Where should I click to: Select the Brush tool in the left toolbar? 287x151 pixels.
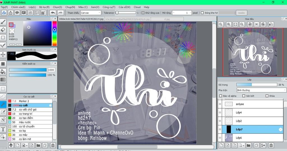coord(3,22)
